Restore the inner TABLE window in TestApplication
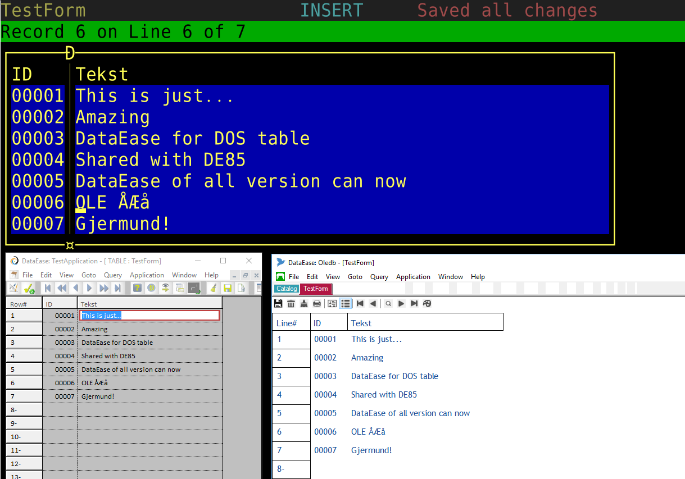The height and width of the screenshot is (479, 685). point(245,275)
